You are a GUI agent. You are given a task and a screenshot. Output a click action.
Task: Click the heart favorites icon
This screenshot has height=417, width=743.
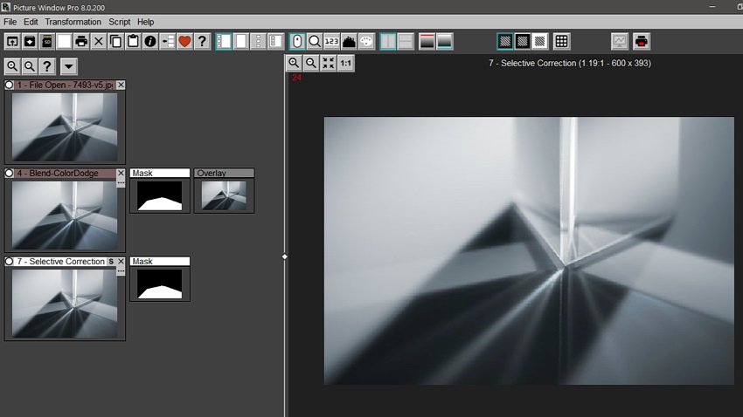pyautogui.click(x=184, y=41)
